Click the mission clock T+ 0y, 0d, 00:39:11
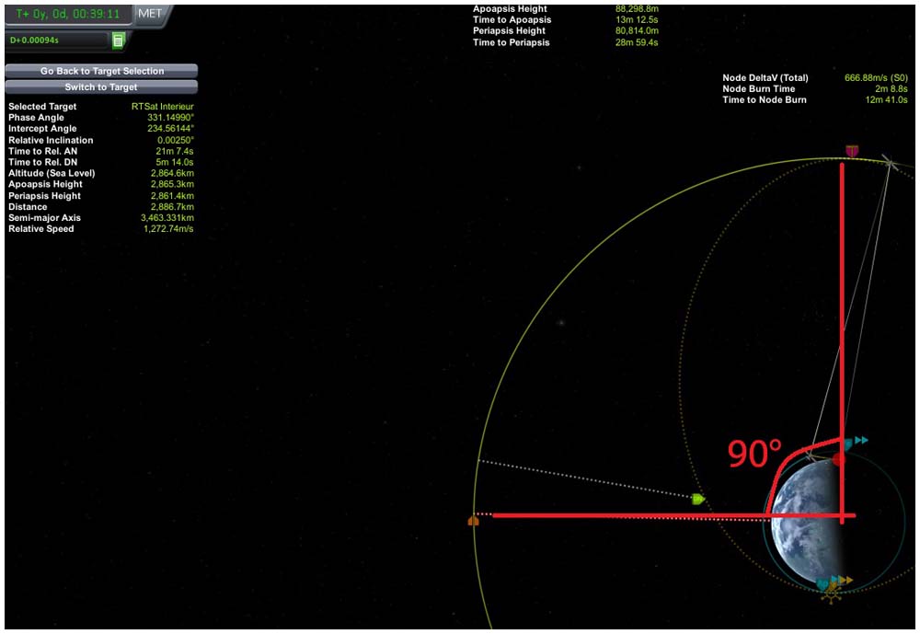920x634 pixels. (68, 14)
